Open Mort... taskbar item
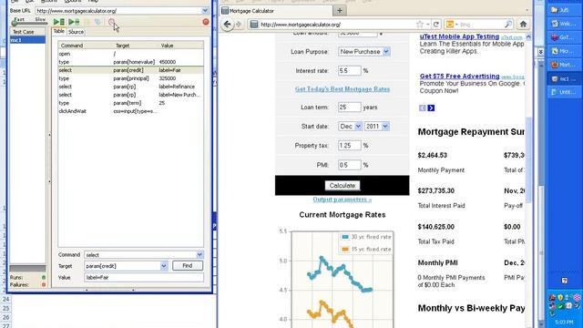This screenshot has width=583, height=328. [x=565, y=65]
